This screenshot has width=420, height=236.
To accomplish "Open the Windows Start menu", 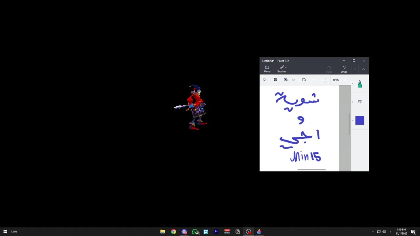I will pyautogui.click(x=5, y=232).
